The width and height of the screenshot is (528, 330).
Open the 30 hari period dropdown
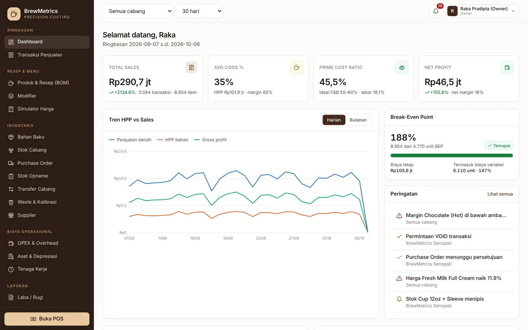(199, 11)
